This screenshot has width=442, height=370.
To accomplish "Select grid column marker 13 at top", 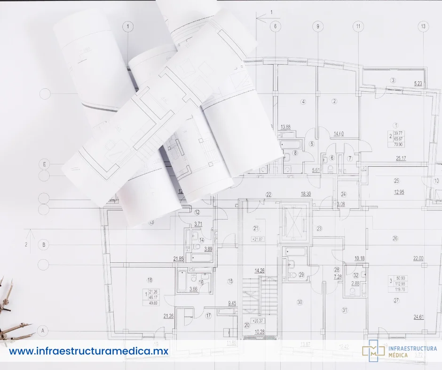I will pos(423,26).
